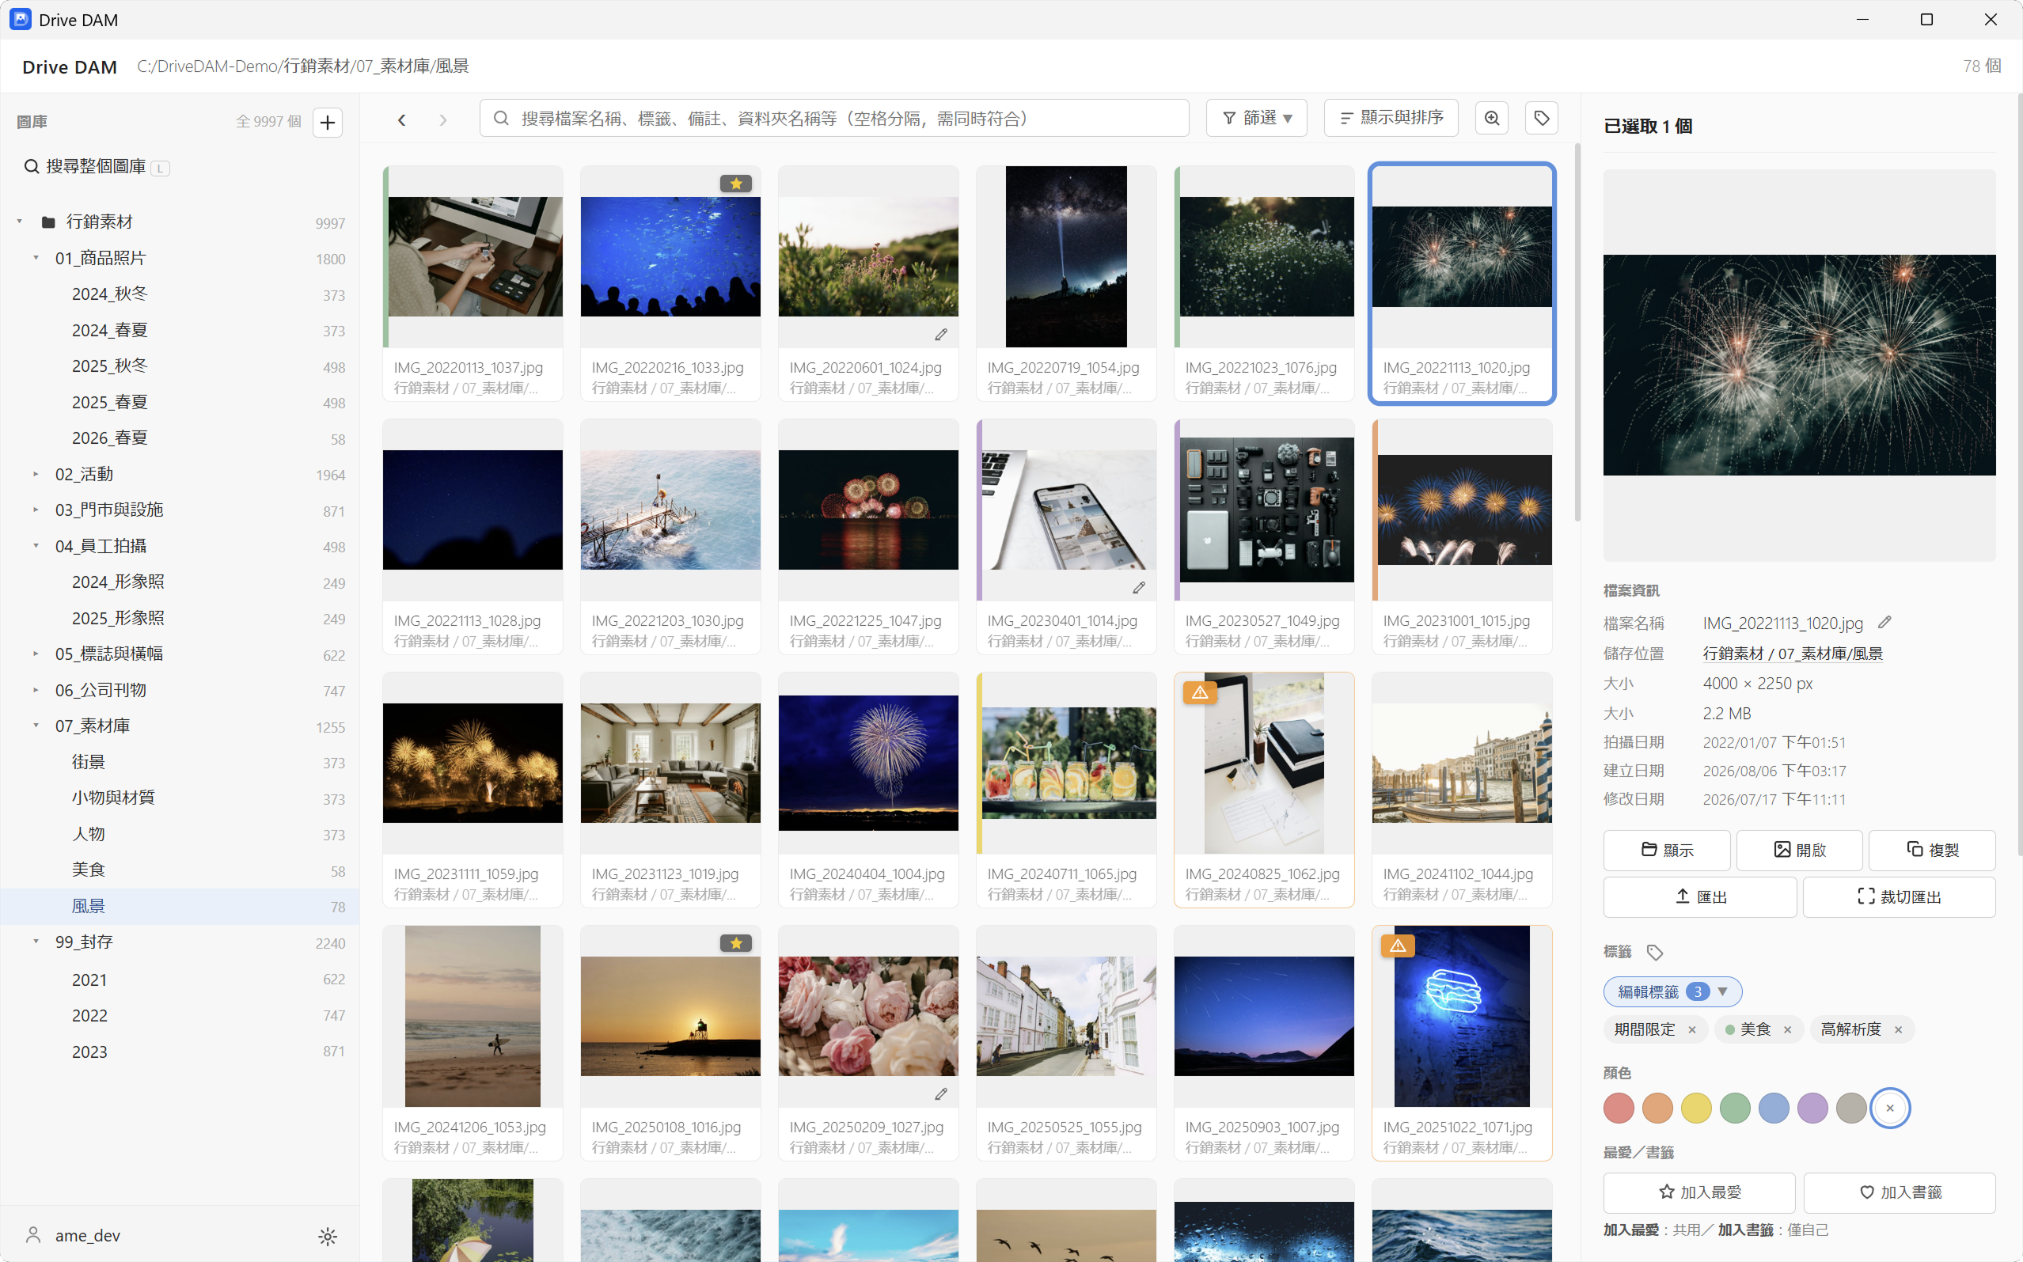Go forward with the right arrow
2023x1262 pixels.
point(443,120)
